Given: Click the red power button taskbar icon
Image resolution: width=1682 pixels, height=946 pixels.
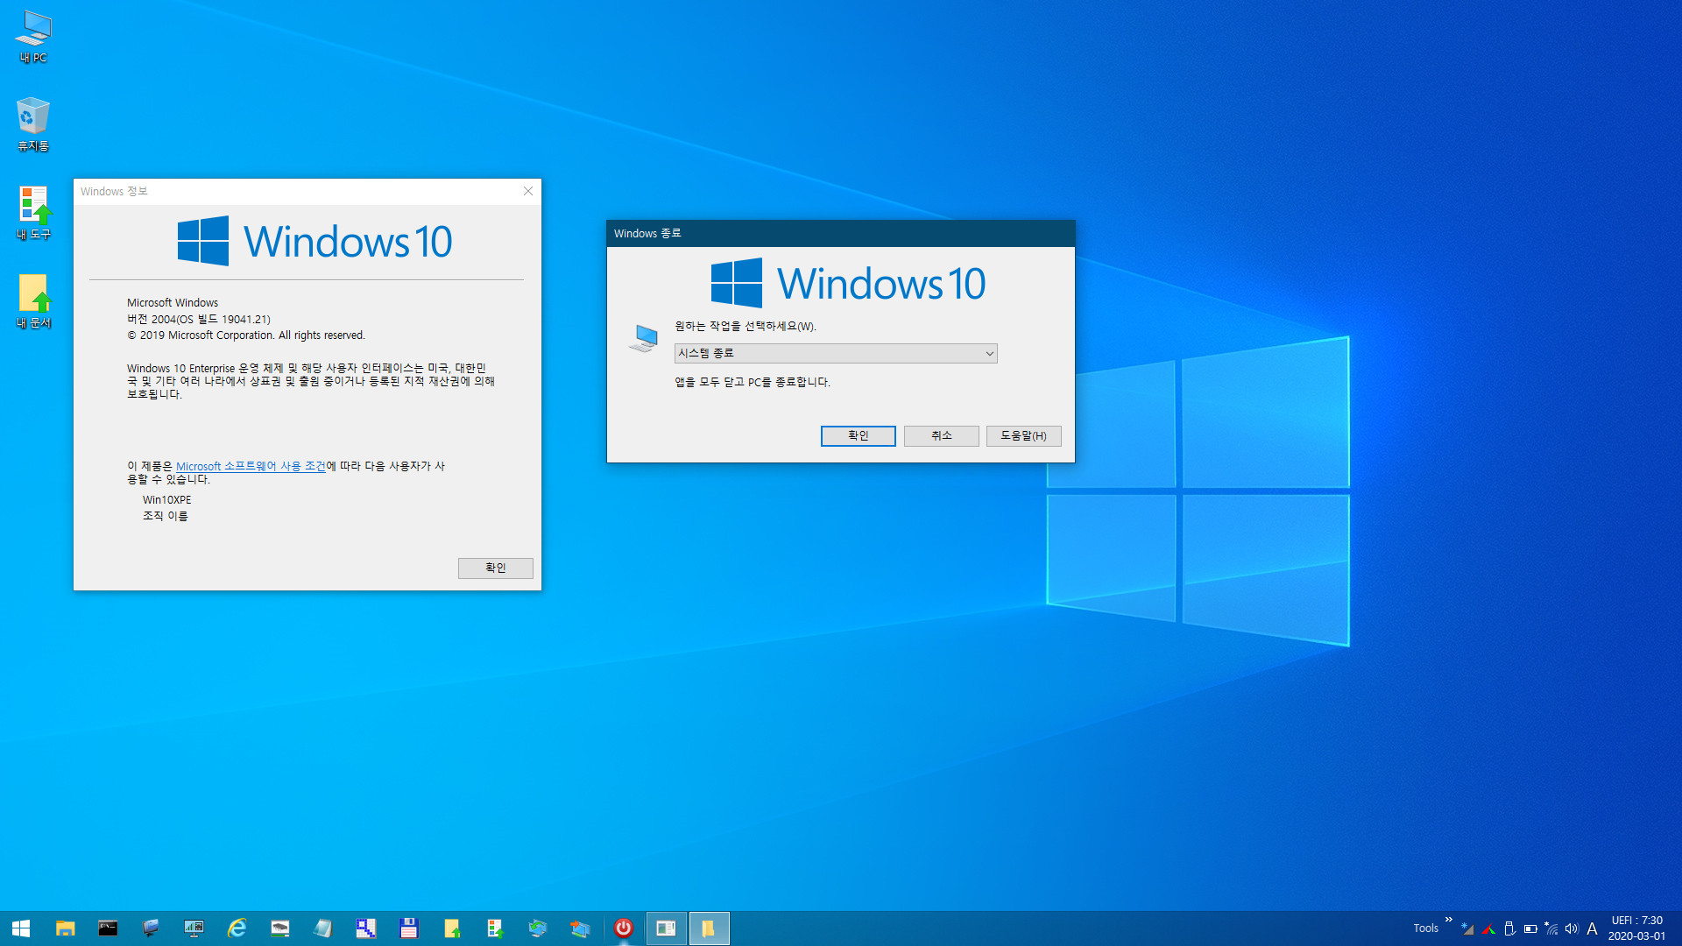Looking at the screenshot, I should pyautogui.click(x=624, y=928).
